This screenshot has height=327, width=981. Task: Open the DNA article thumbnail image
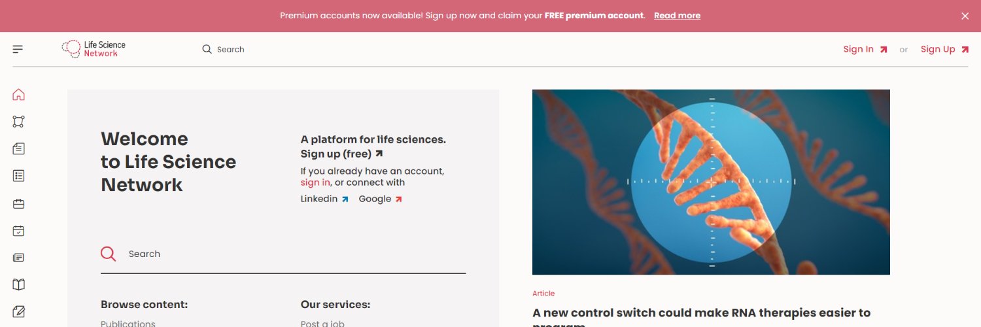(x=711, y=182)
